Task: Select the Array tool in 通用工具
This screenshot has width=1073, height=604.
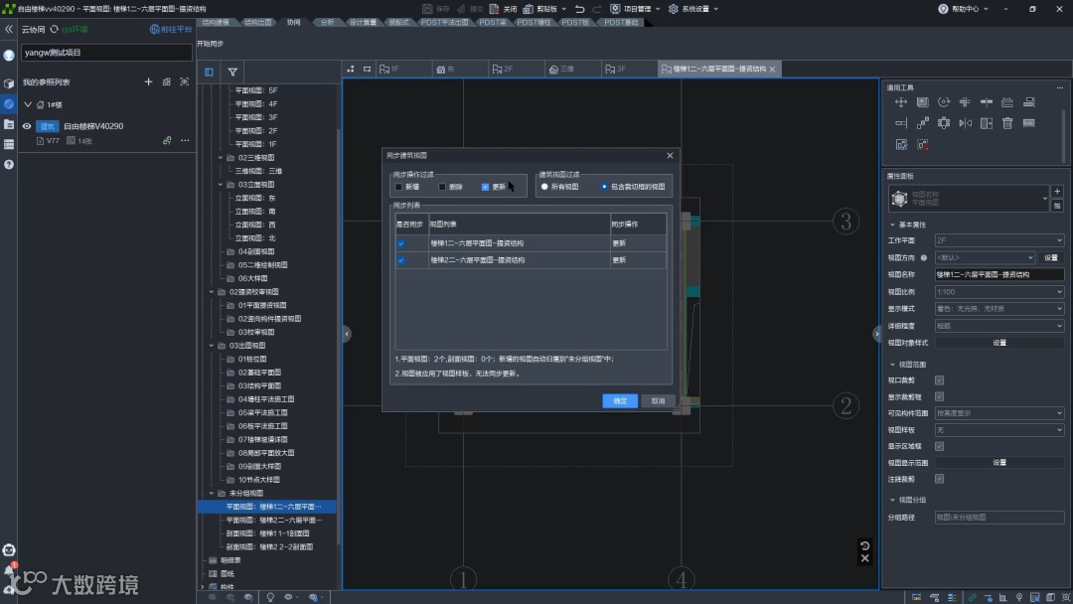Action: pyautogui.click(x=944, y=123)
